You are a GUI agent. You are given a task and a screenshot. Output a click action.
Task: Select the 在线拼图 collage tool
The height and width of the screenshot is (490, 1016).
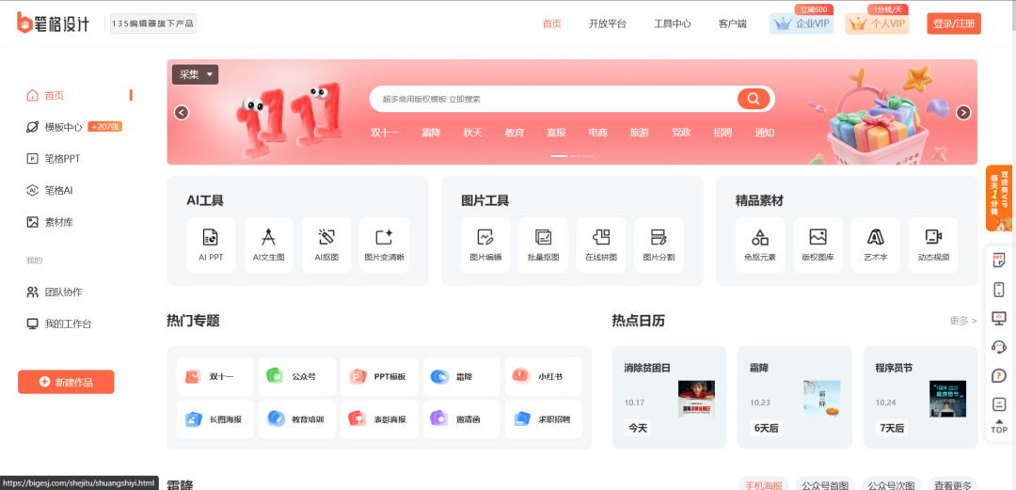pos(600,243)
